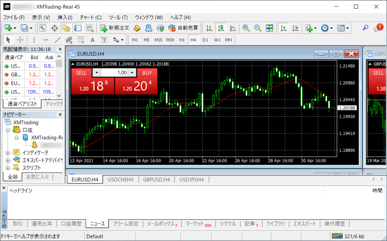Open the ツール (T) menu
Screen dimensions: 387x241
click(118, 17)
